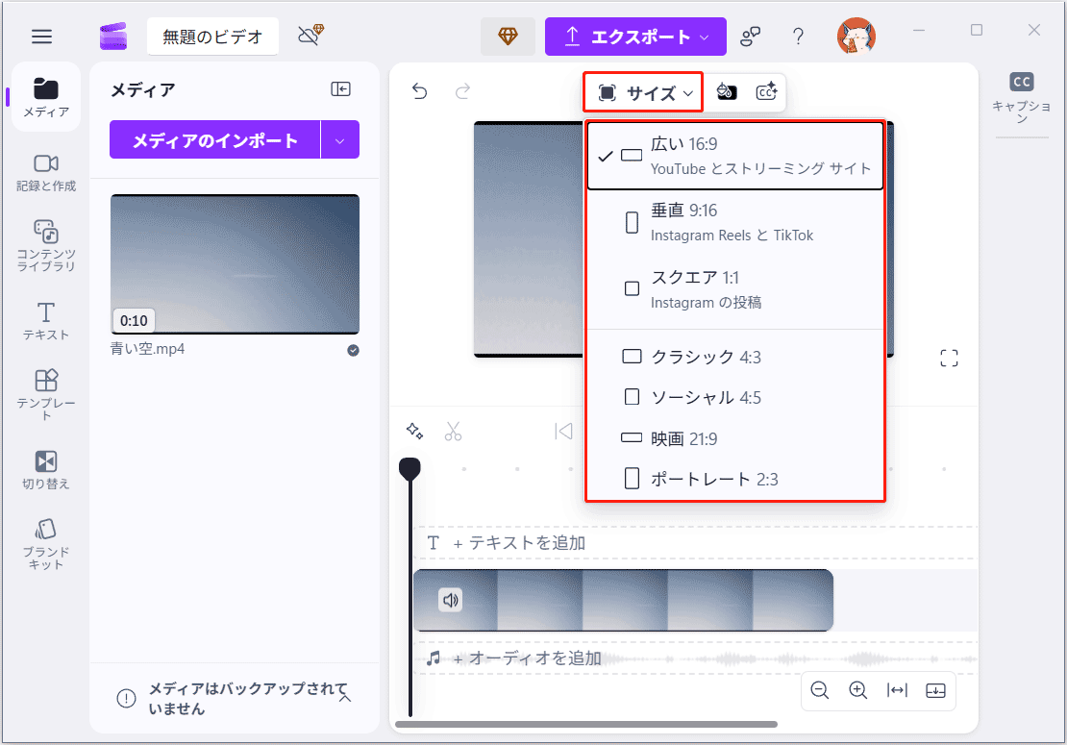The height and width of the screenshot is (745, 1067).
Task: Toggle the notifications bell icon
Action: coord(310,35)
